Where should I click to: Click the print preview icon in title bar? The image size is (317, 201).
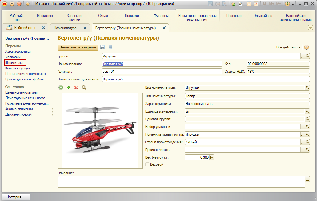coord(224,4)
